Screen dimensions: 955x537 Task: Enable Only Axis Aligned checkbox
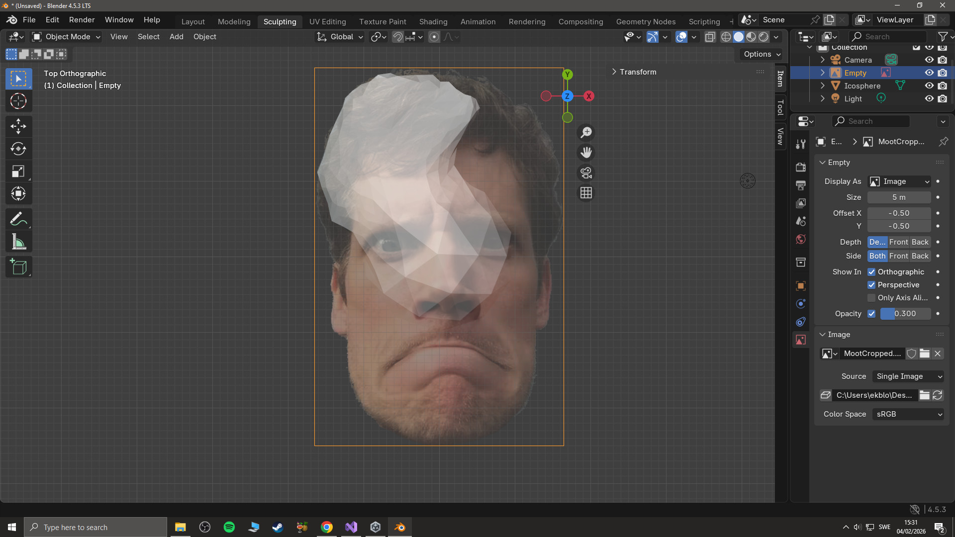point(871,298)
